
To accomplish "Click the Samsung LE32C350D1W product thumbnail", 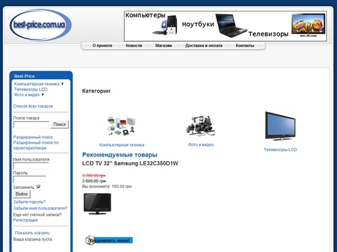I will point(97,204).
